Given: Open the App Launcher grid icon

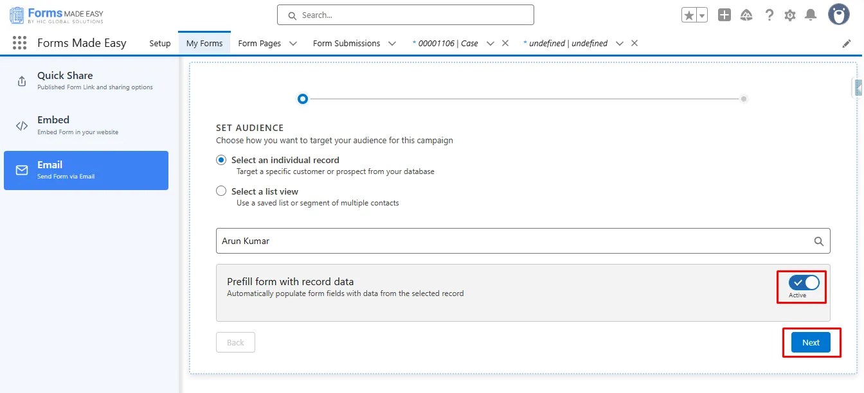Looking at the screenshot, I should click(x=19, y=43).
